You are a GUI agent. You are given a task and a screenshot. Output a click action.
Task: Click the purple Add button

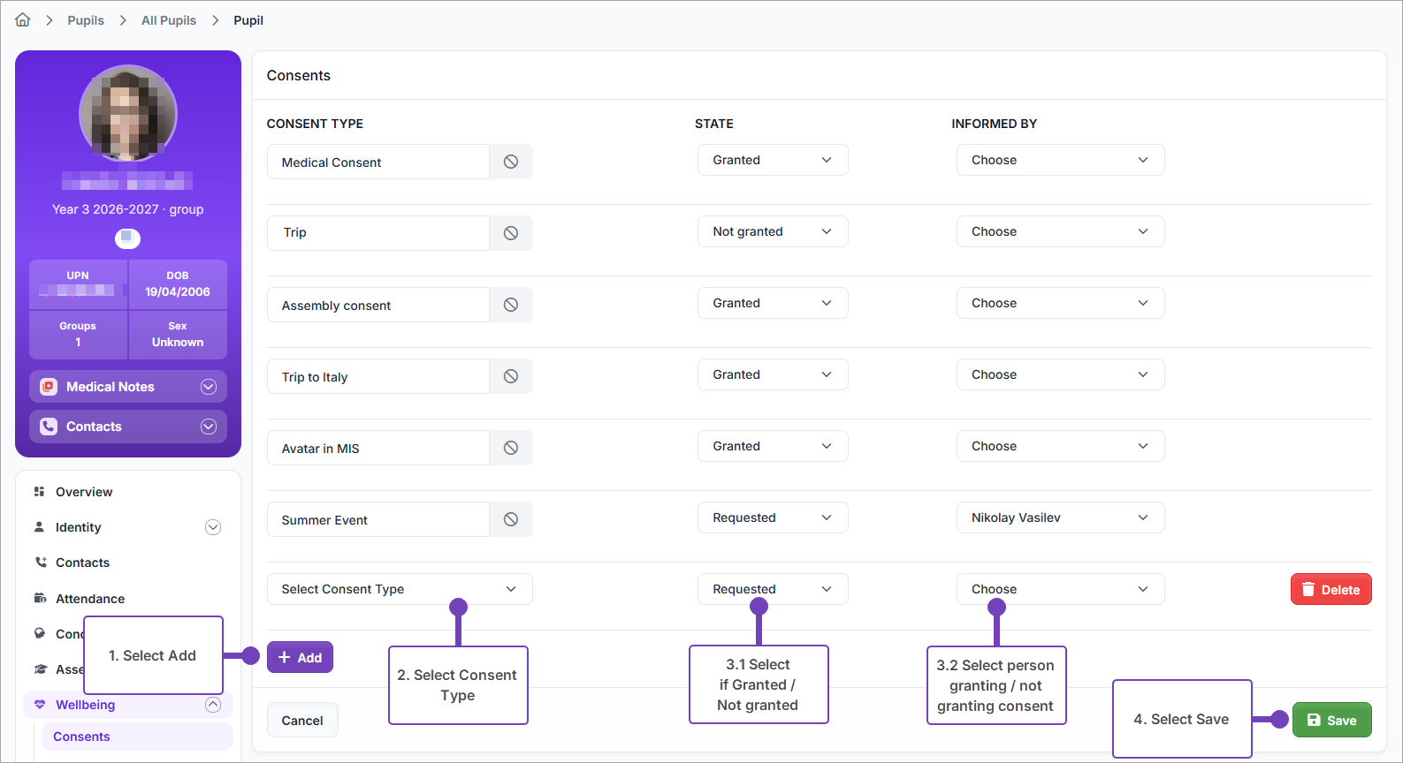[x=300, y=657]
